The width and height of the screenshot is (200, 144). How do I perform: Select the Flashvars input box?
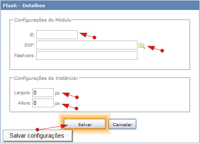pyautogui.click(x=87, y=55)
